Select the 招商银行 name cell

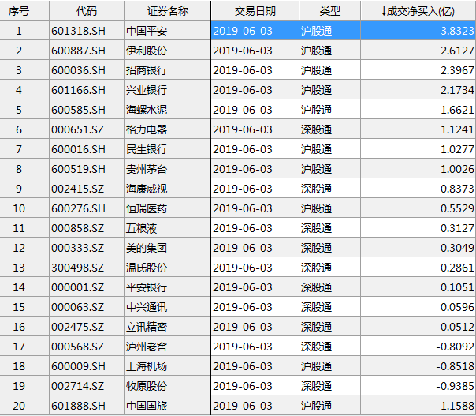point(167,70)
